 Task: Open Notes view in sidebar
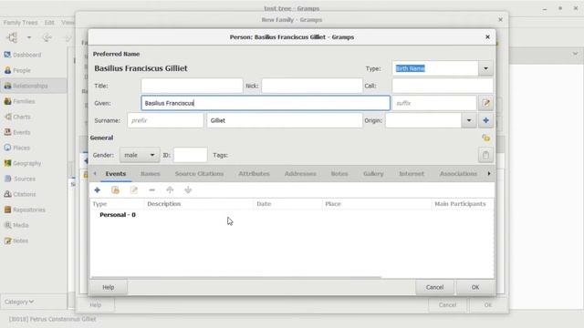click(16, 241)
